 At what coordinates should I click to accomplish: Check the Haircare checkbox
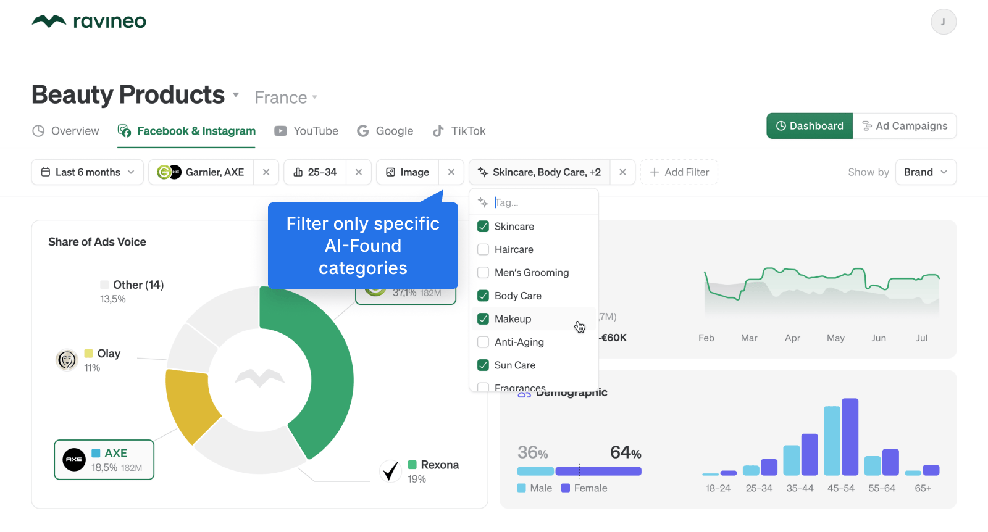pyautogui.click(x=484, y=249)
